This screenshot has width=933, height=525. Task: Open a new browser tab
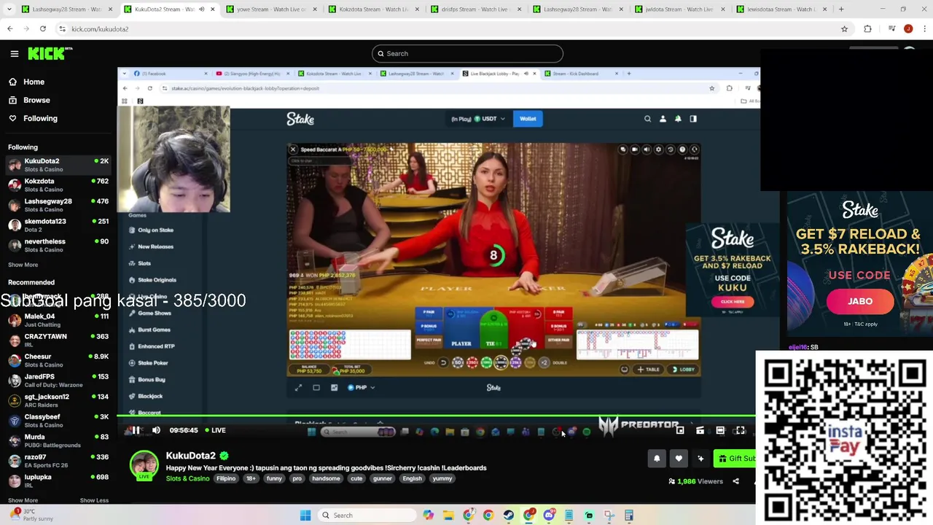tap(841, 9)
